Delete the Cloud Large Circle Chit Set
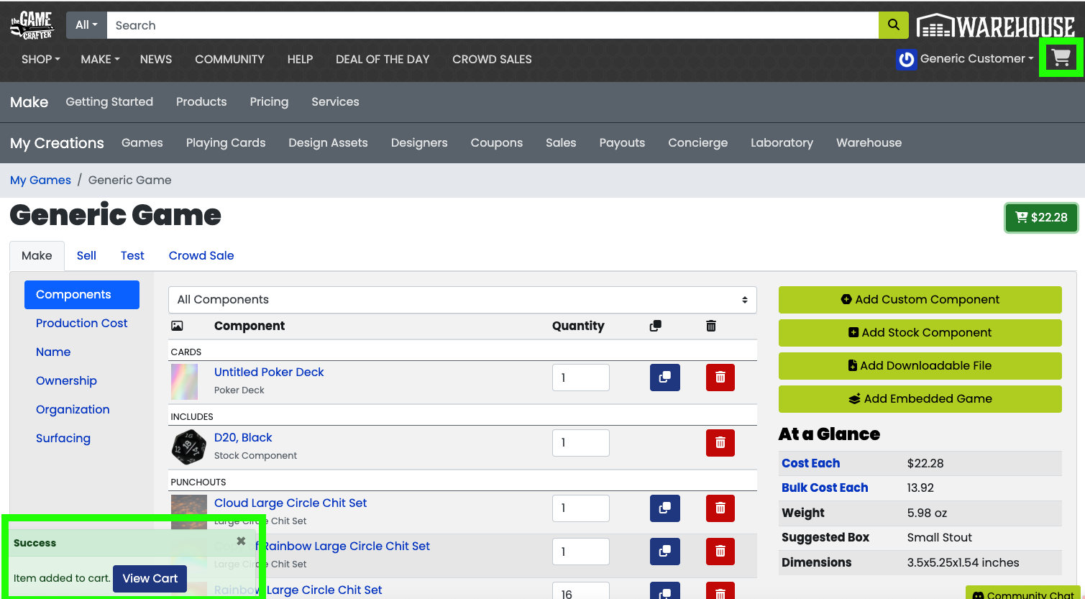 [x=720, y=508]
